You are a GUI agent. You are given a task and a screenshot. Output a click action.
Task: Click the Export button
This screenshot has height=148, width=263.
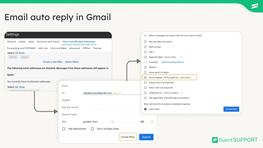(13, 57)
